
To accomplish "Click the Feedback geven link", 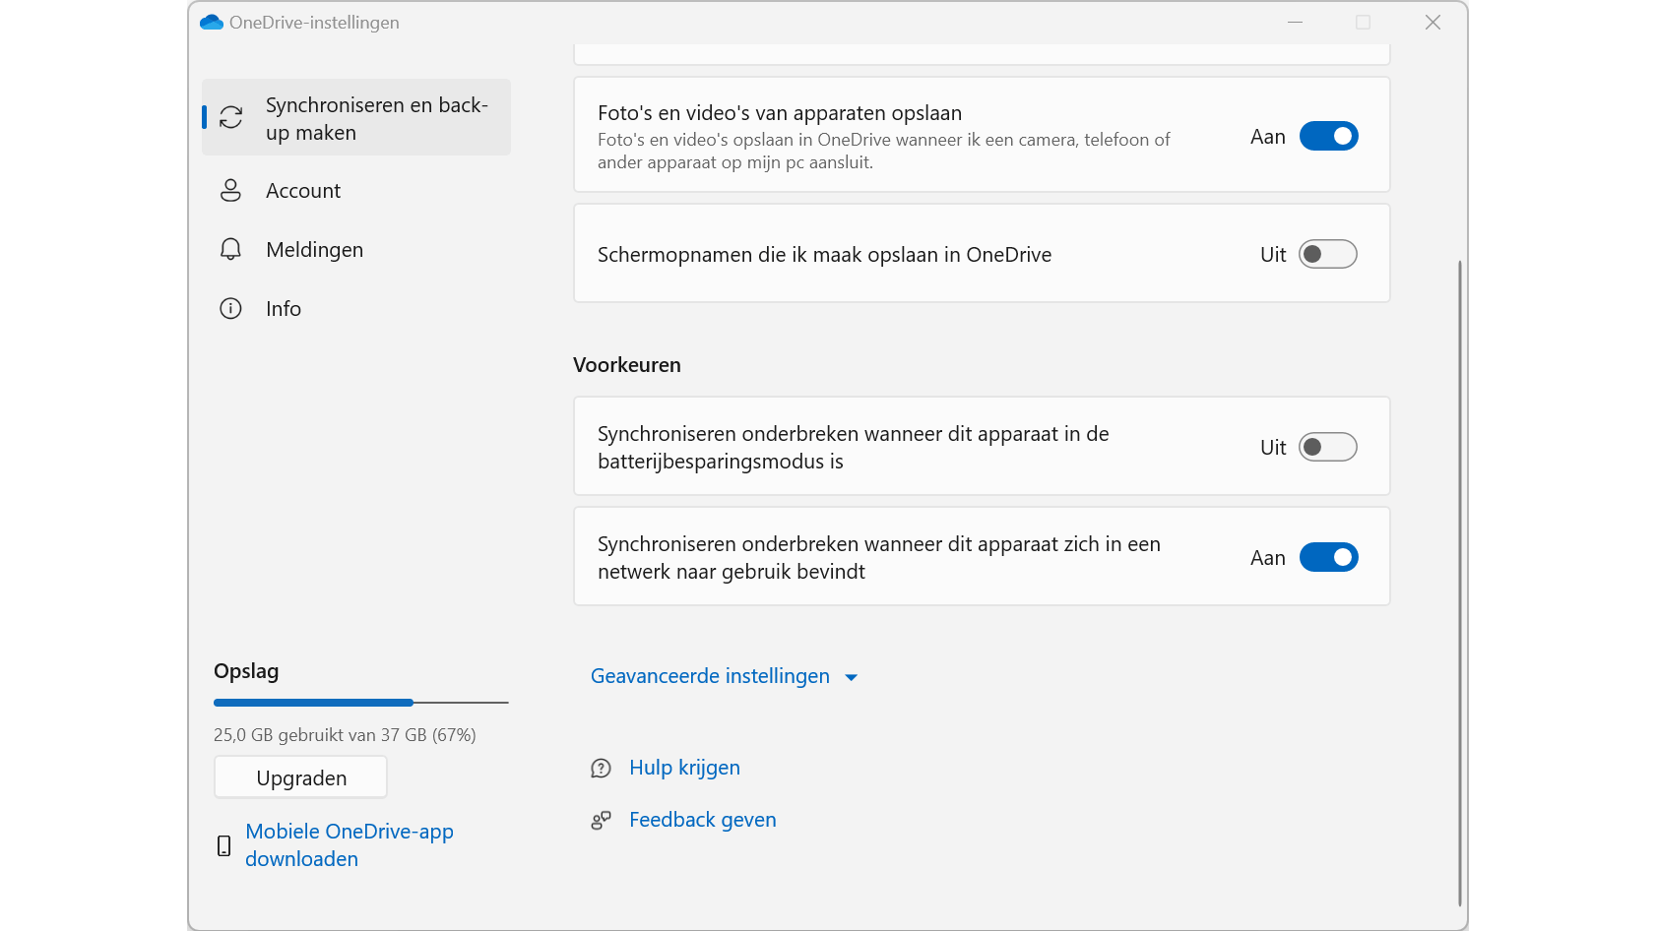I will pyautogui.click(x=702, y=820).
